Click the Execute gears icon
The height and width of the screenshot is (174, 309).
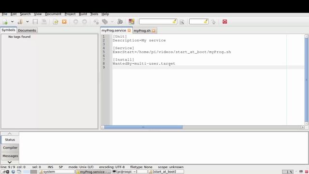[x=120, y=22]
